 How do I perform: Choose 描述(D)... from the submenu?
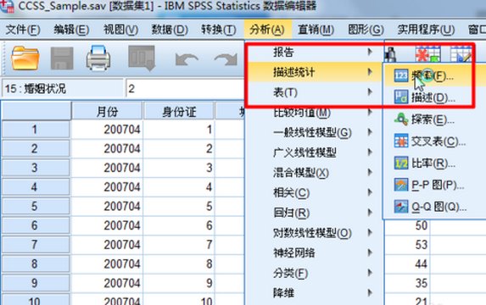[434, 97]
